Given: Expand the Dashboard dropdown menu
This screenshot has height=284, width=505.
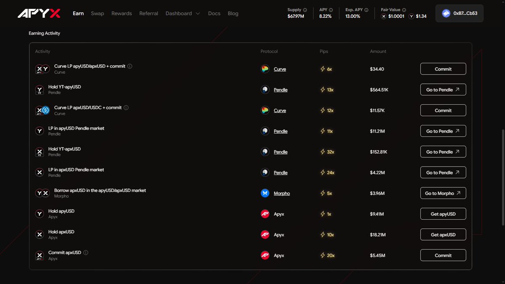Looking at the screenshot, I should click(x=183, y=13).
